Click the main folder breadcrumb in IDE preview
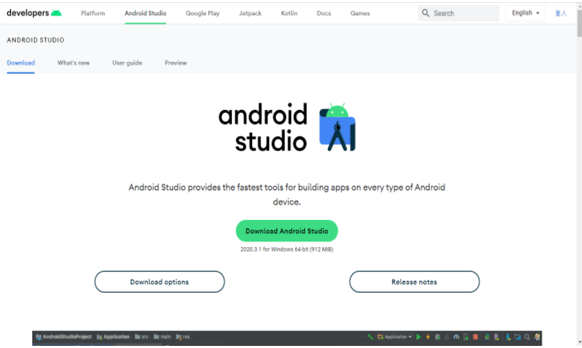582x348 pixels. [x=162, y=337]
